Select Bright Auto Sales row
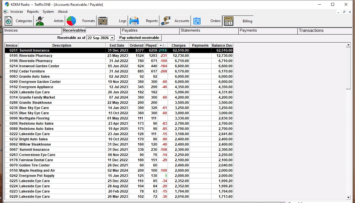Viewport: 355px width, 203px height. pos(119,139)
